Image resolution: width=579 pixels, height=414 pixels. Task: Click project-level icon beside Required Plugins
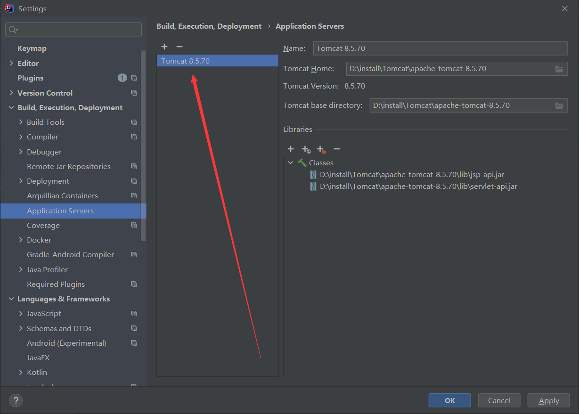134,284
